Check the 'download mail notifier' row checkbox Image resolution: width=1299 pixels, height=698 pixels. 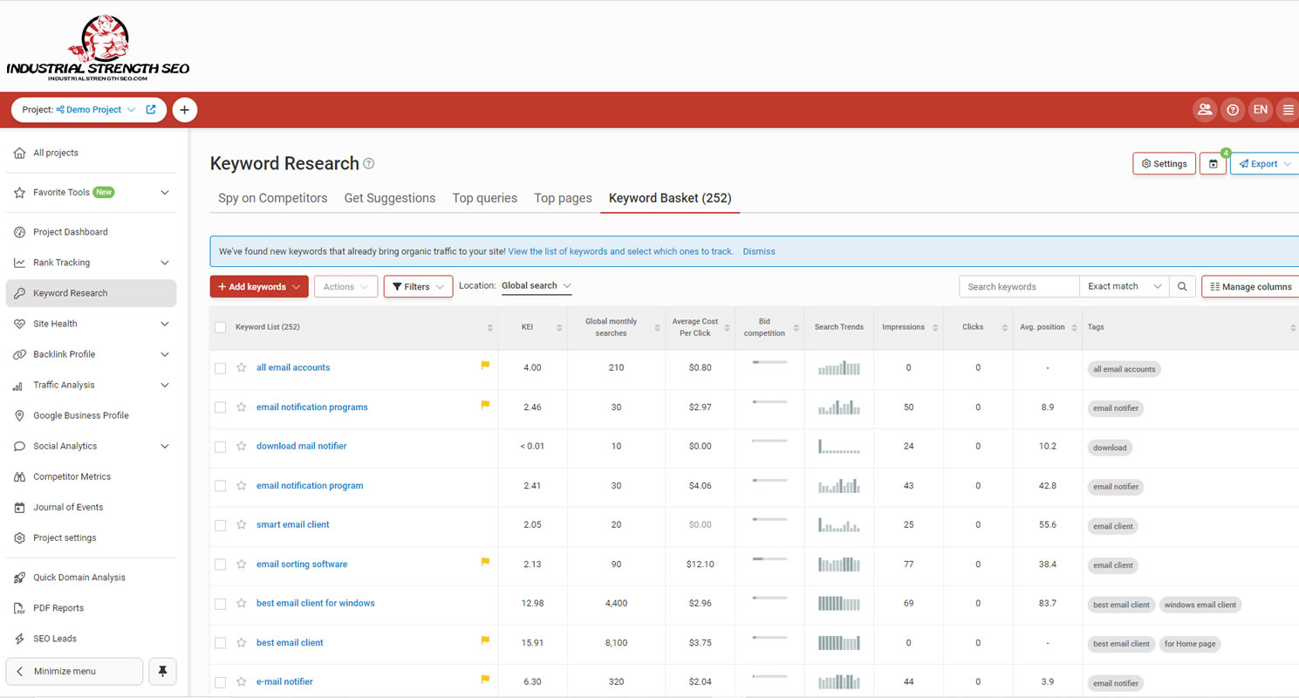[221, 447]
